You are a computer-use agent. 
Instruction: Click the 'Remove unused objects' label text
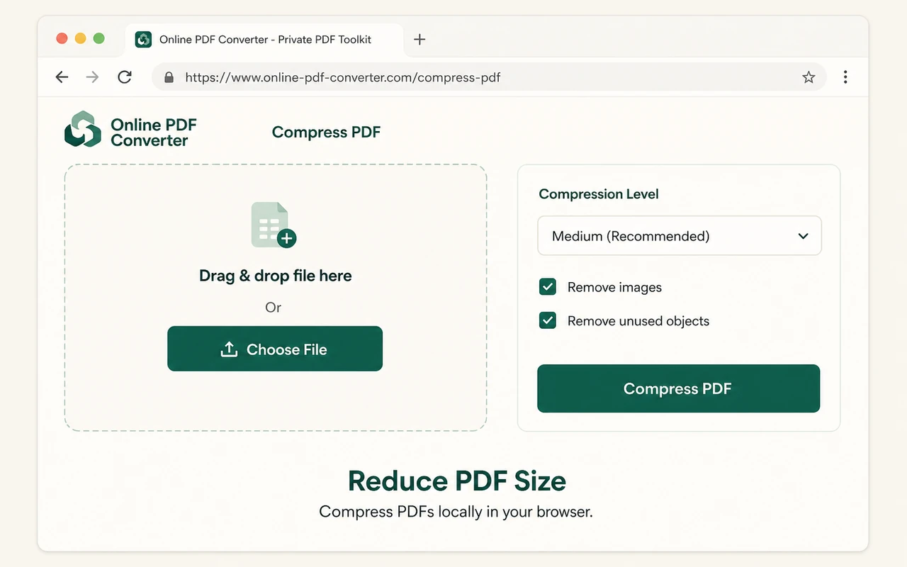[x=638, y=321]
